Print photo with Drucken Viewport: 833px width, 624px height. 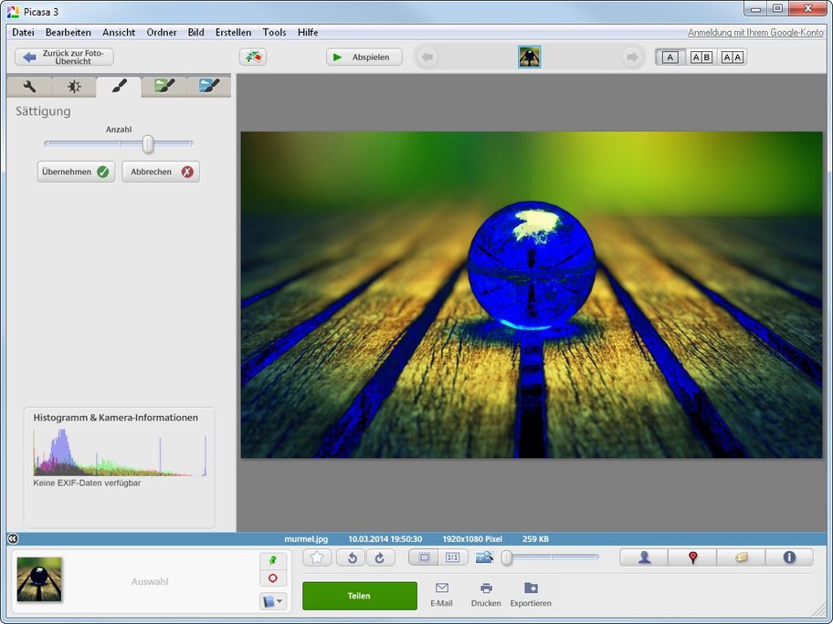pyautogui.click(x=486, y=595)
